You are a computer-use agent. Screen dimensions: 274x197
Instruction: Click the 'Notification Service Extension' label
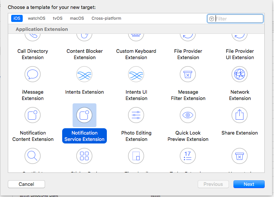coord(85,136)
